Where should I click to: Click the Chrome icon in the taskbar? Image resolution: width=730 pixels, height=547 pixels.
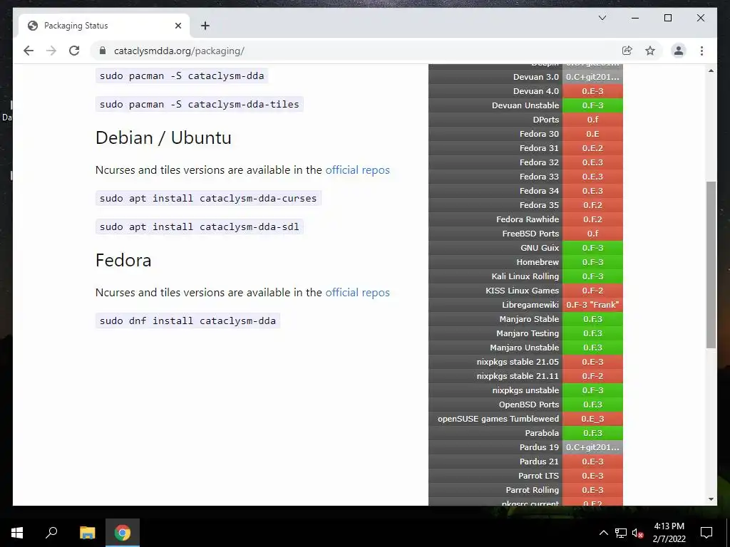tap(123, 533)
